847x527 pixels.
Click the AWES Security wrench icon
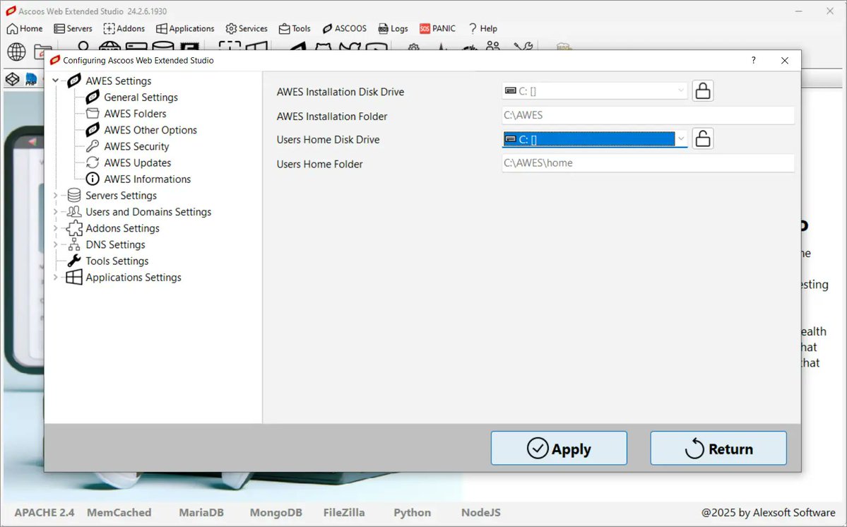[x=91, y=146]
